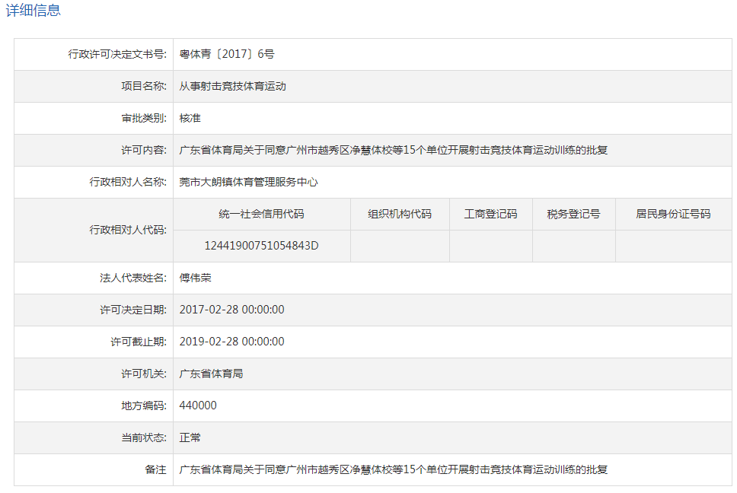Click the 组织机构代码 column header
Screen dimensions: 737x493
coord(400,214)
